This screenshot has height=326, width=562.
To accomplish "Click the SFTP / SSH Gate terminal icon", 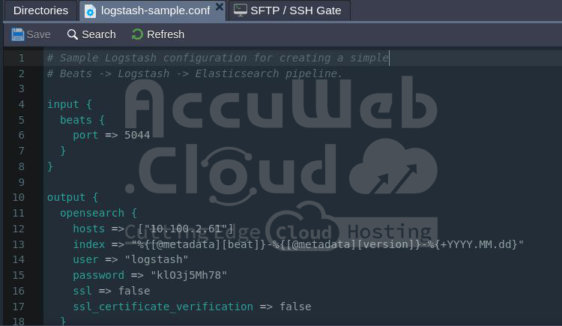I will point(240,10).
